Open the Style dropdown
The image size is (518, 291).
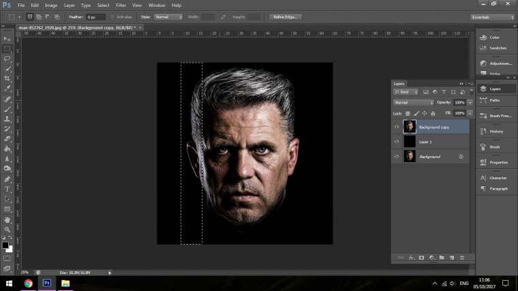coord(168,17)
